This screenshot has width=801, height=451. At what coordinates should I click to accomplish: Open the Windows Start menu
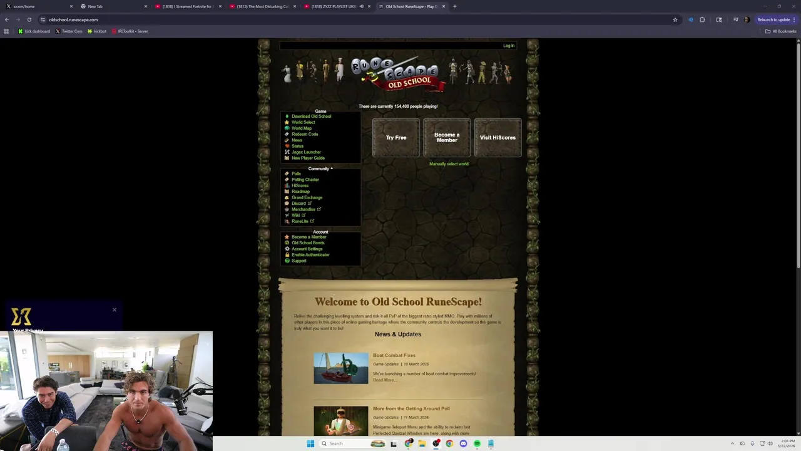310,443
